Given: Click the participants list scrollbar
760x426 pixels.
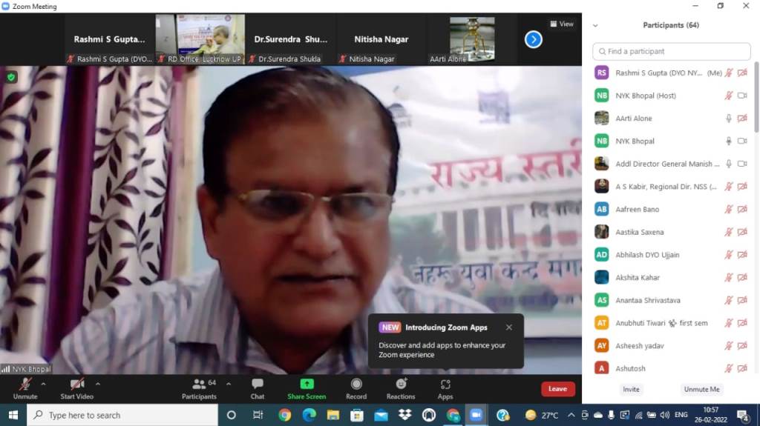Looking at the screenshot, I should pos(756,97).
